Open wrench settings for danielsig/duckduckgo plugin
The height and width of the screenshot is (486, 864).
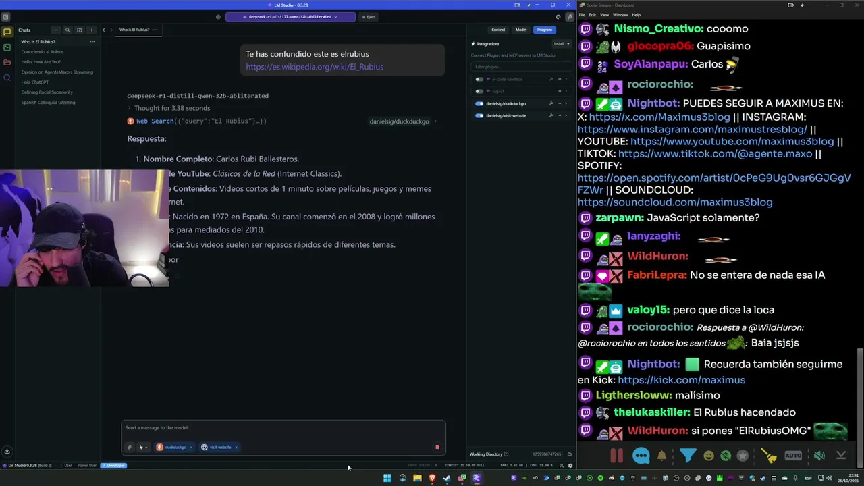(551, 103)
